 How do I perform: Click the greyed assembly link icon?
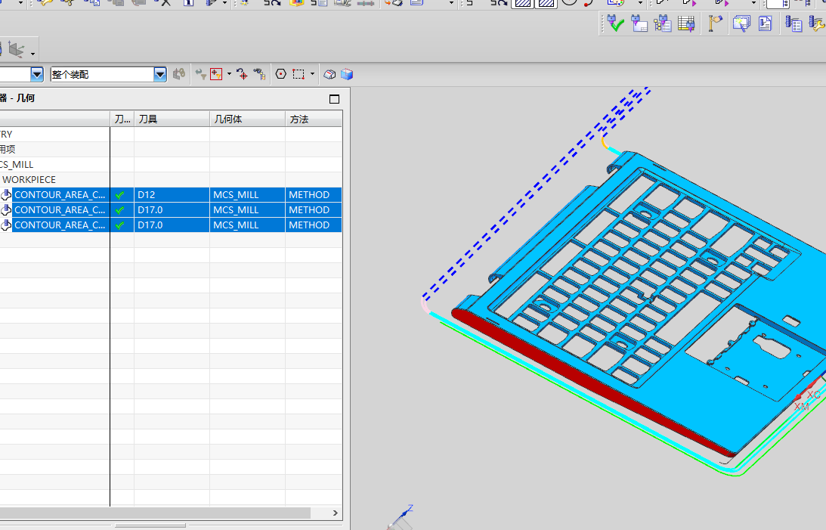coord(179,74)
